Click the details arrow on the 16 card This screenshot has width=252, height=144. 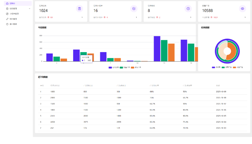point(136,17)
